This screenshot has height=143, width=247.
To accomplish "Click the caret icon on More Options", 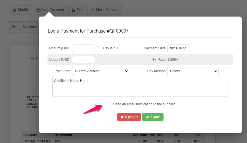I will [93, 10].
